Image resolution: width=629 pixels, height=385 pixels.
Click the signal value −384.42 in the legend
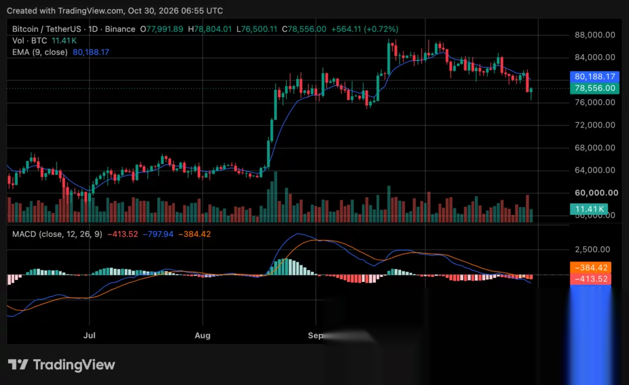[x=195, y=234]
